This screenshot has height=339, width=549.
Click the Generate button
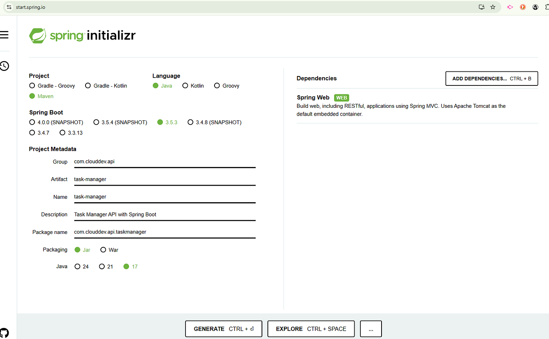point(224,329)
